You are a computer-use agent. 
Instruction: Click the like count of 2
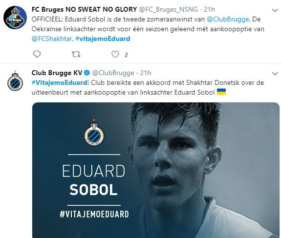pos(126,55)
